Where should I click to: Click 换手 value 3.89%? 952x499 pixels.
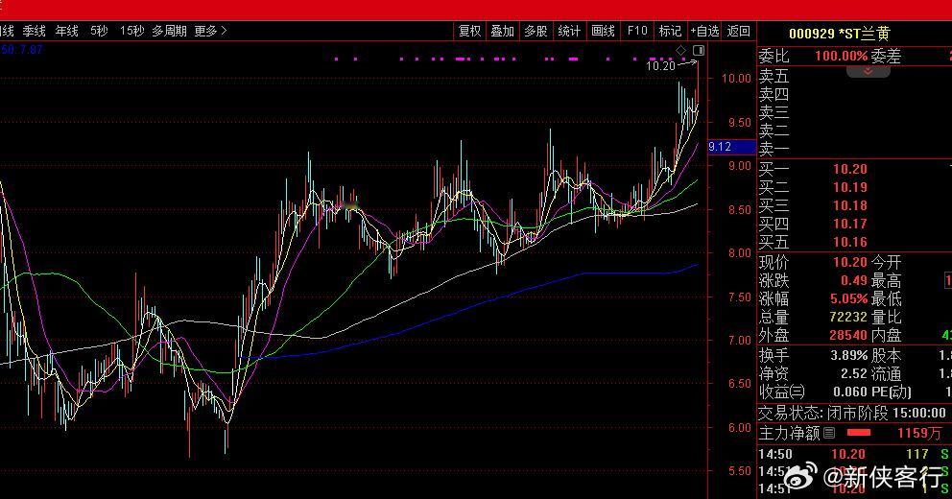848,356
